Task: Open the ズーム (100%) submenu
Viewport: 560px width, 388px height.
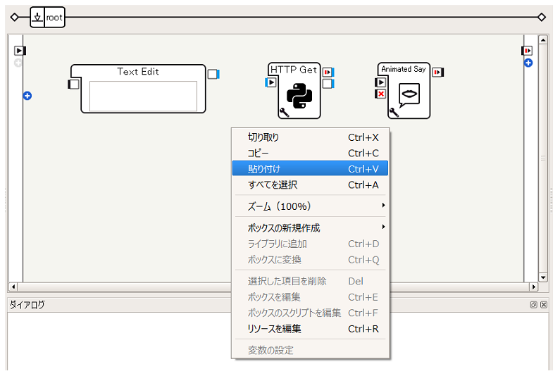Action: point(310,206)
